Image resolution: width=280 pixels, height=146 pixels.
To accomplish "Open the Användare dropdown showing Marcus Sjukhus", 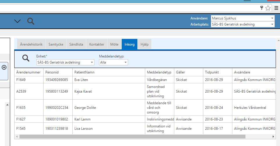I will (x=243, y=18).
